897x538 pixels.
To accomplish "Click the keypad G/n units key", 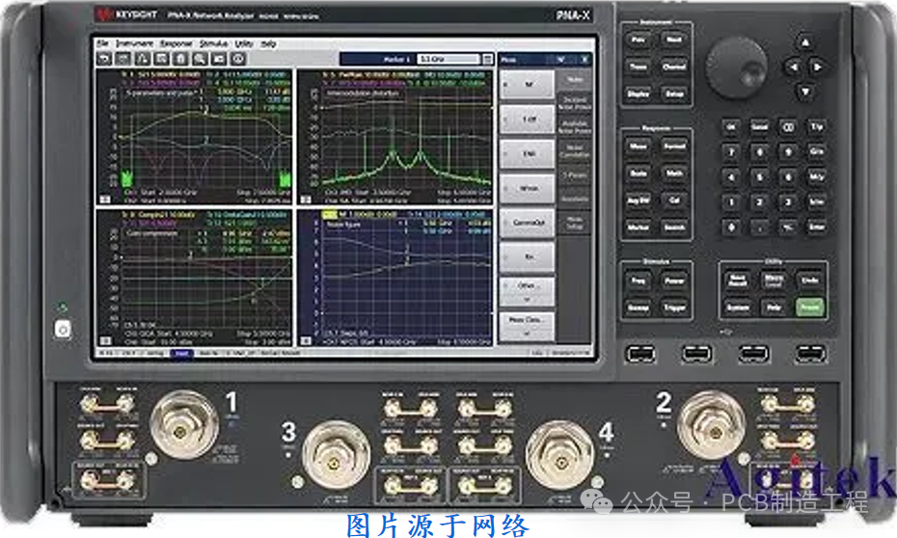I will coord(816,151).
